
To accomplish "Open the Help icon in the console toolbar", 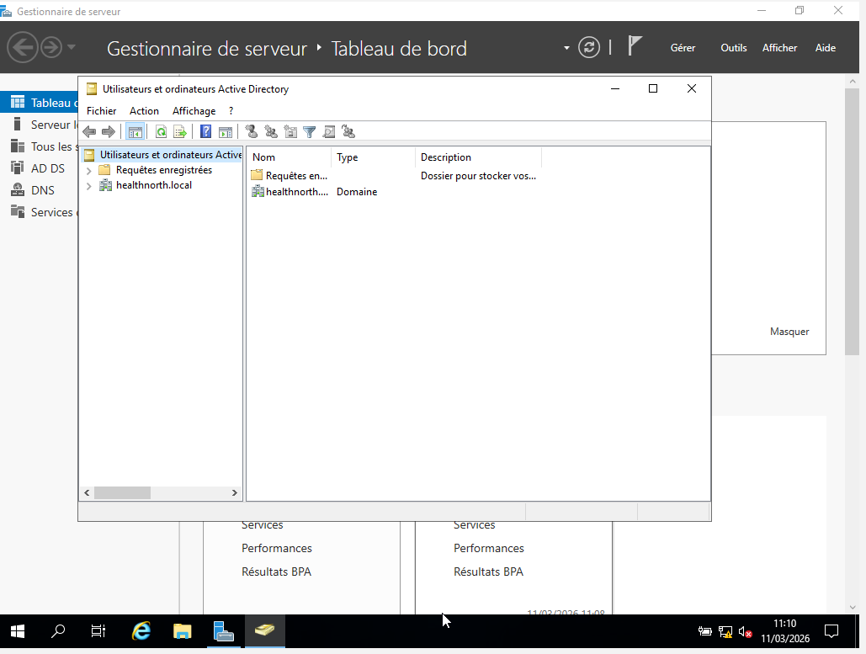I will tap(205, 131).
